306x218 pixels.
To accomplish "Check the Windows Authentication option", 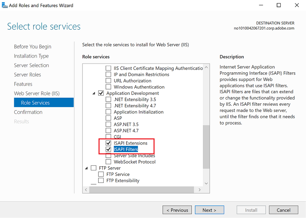I will [x=109, y=87].
